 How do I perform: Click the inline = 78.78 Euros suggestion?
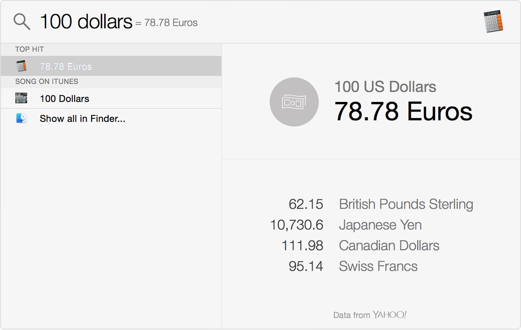[166, 23]
